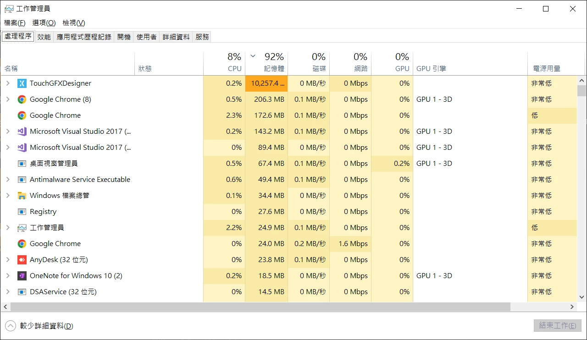Sort by the 網路 column header
Viewport: 587px width, 340px height.
pos(350,64)
